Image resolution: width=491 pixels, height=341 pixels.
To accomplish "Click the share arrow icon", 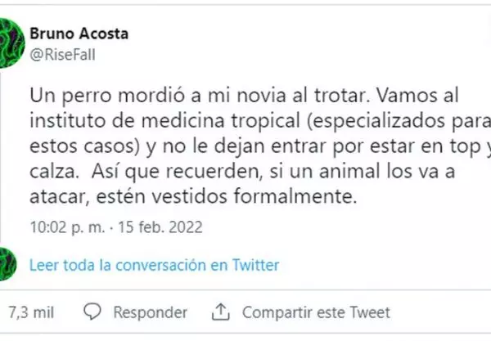I will point(219,312).
